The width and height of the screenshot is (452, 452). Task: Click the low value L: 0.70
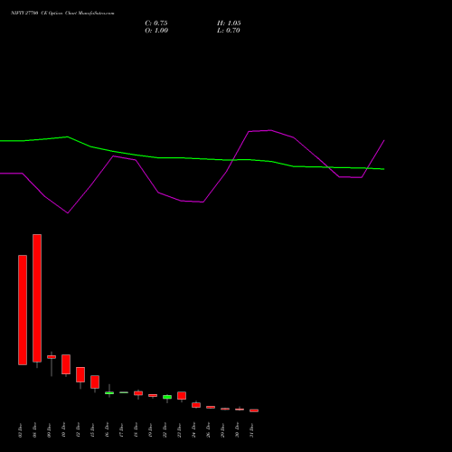coord(229,31)
